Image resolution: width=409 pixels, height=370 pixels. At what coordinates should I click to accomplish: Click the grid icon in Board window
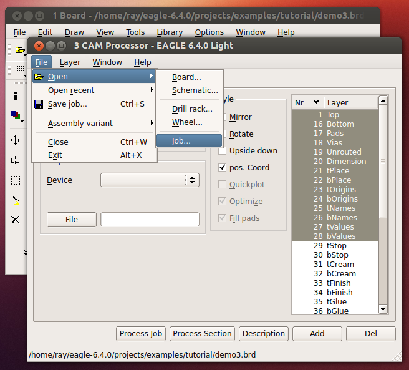(x=19, y=70)
